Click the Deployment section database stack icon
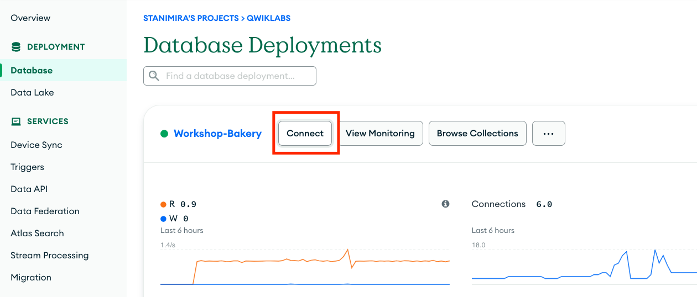The image size is (697, 297). (x=16, y=47)
